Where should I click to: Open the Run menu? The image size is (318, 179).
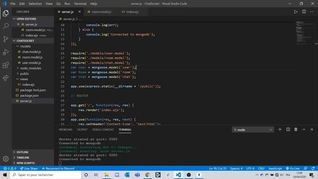[67, 3]
